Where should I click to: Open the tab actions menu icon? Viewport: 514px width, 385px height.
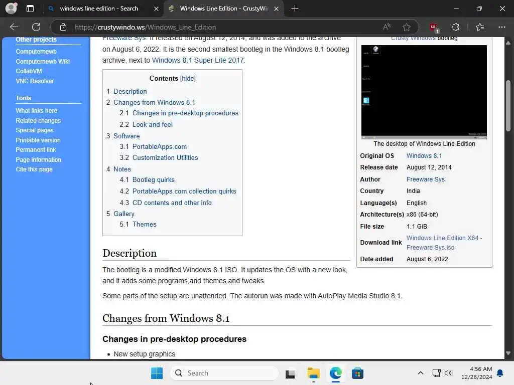pyautogui.click(x=30, y=9)
